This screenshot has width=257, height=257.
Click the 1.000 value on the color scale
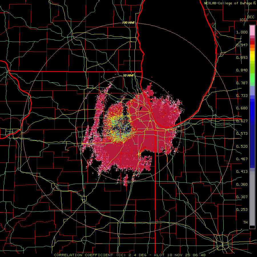tap(242, 32)
